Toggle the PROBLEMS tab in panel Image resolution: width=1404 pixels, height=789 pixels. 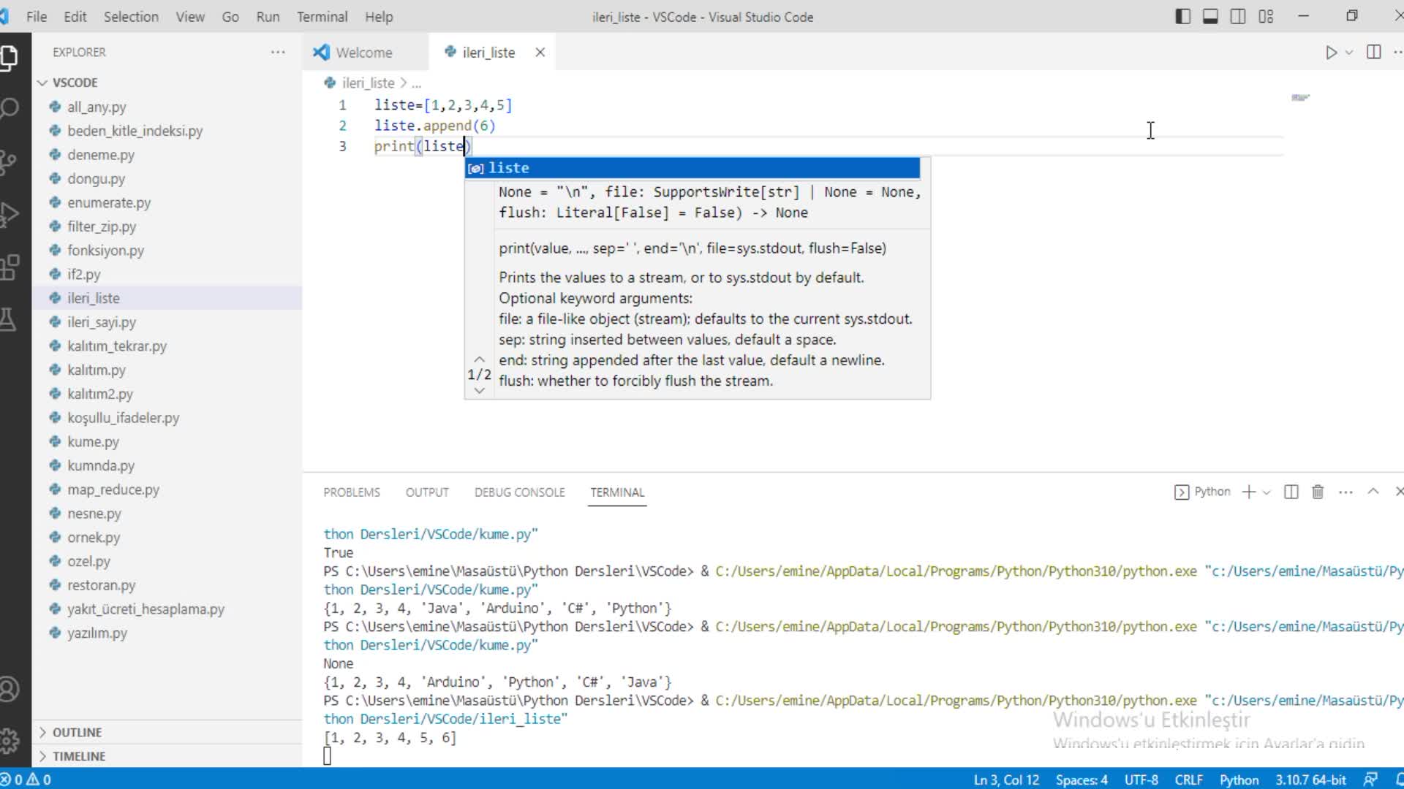pyautogui.click(x=351, y=492)
